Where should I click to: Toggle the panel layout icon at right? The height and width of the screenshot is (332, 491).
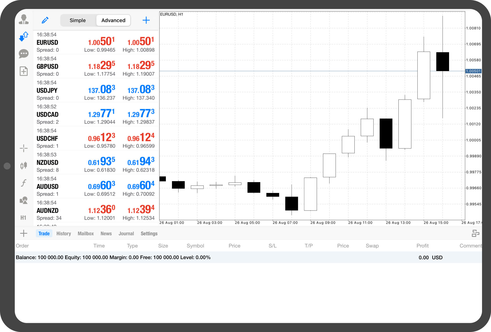pos(475,233)
